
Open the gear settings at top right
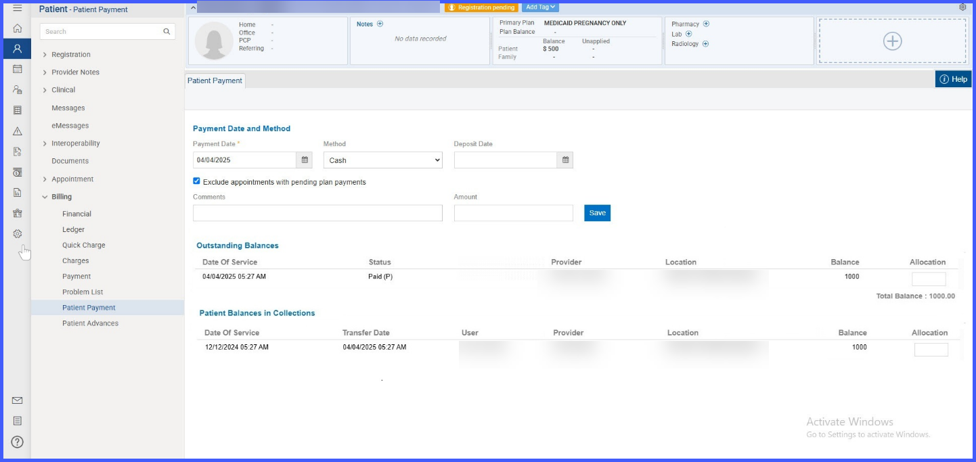(962, 7)
